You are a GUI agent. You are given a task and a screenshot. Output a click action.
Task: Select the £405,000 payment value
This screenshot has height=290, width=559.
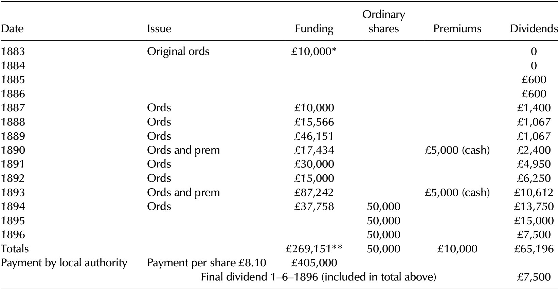point(314,263)
